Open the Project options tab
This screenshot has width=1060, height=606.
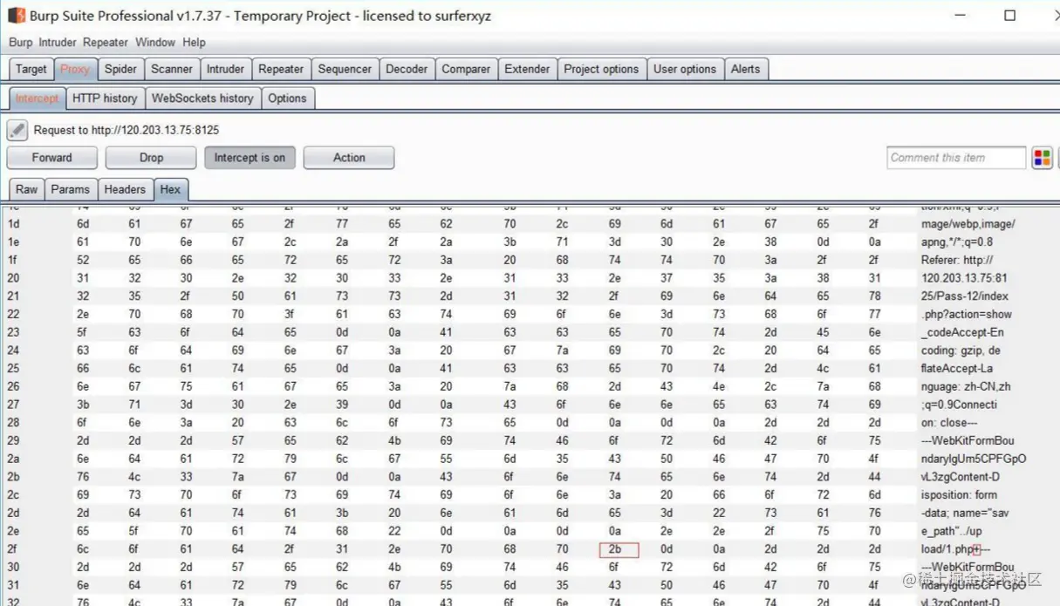point(601,69)
